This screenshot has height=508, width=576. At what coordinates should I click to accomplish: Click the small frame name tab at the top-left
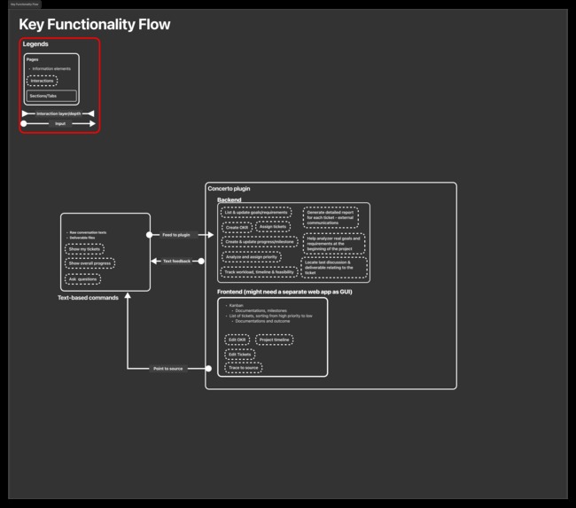[25, 4]
